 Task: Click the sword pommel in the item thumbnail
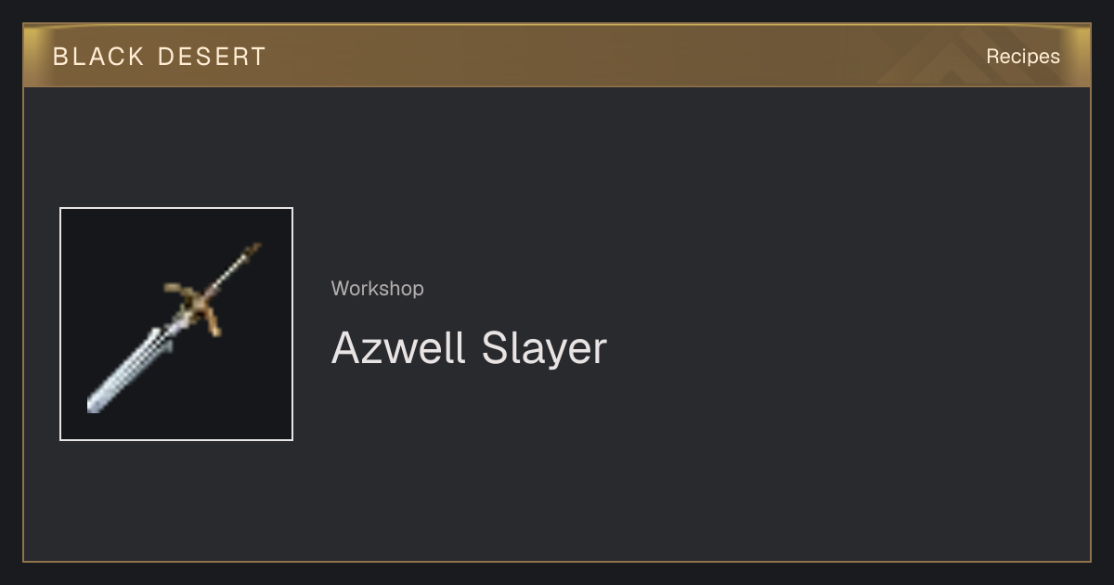253,250
